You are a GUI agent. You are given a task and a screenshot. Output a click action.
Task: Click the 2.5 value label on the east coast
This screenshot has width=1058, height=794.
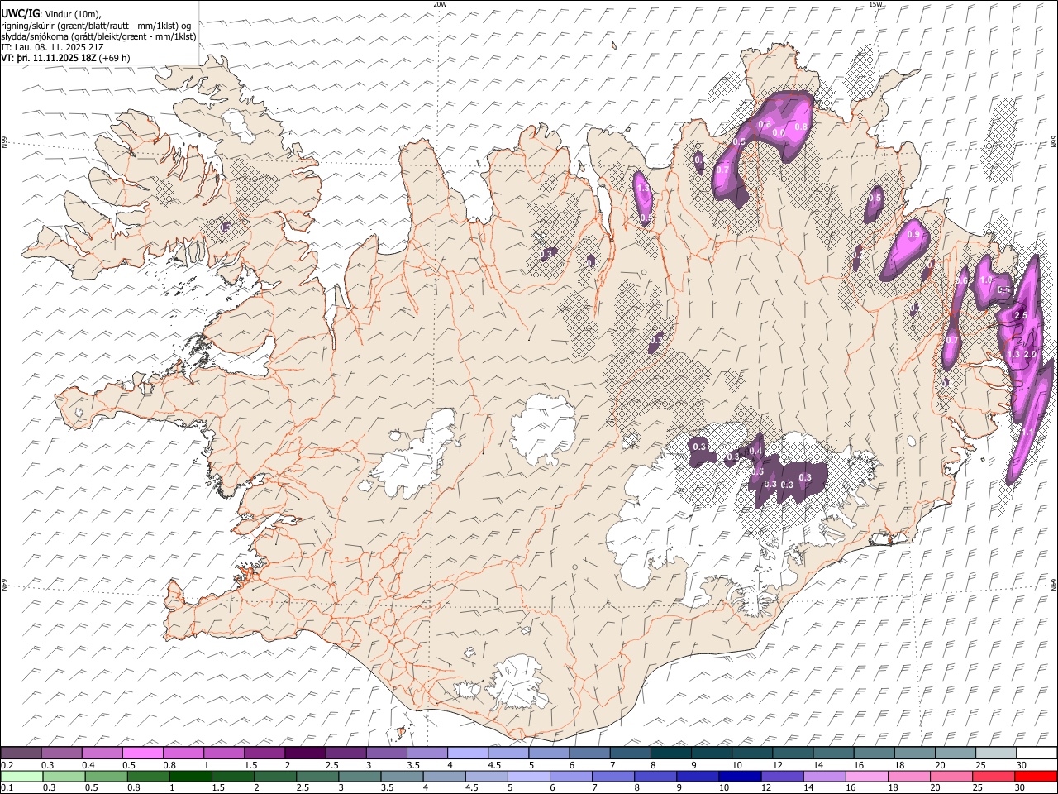[1020, 316]
